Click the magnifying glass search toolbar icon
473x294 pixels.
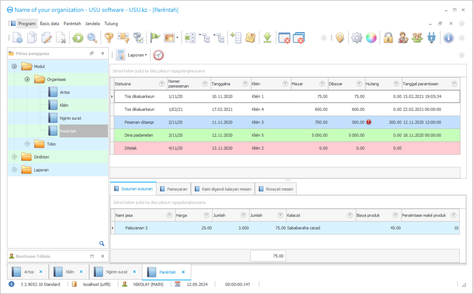point(92,38)
